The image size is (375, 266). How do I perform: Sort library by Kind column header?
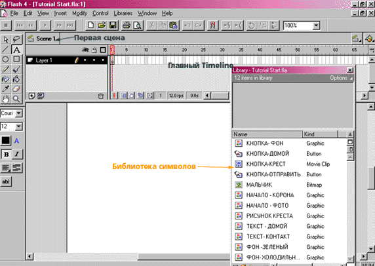click(x=320, y=134)
